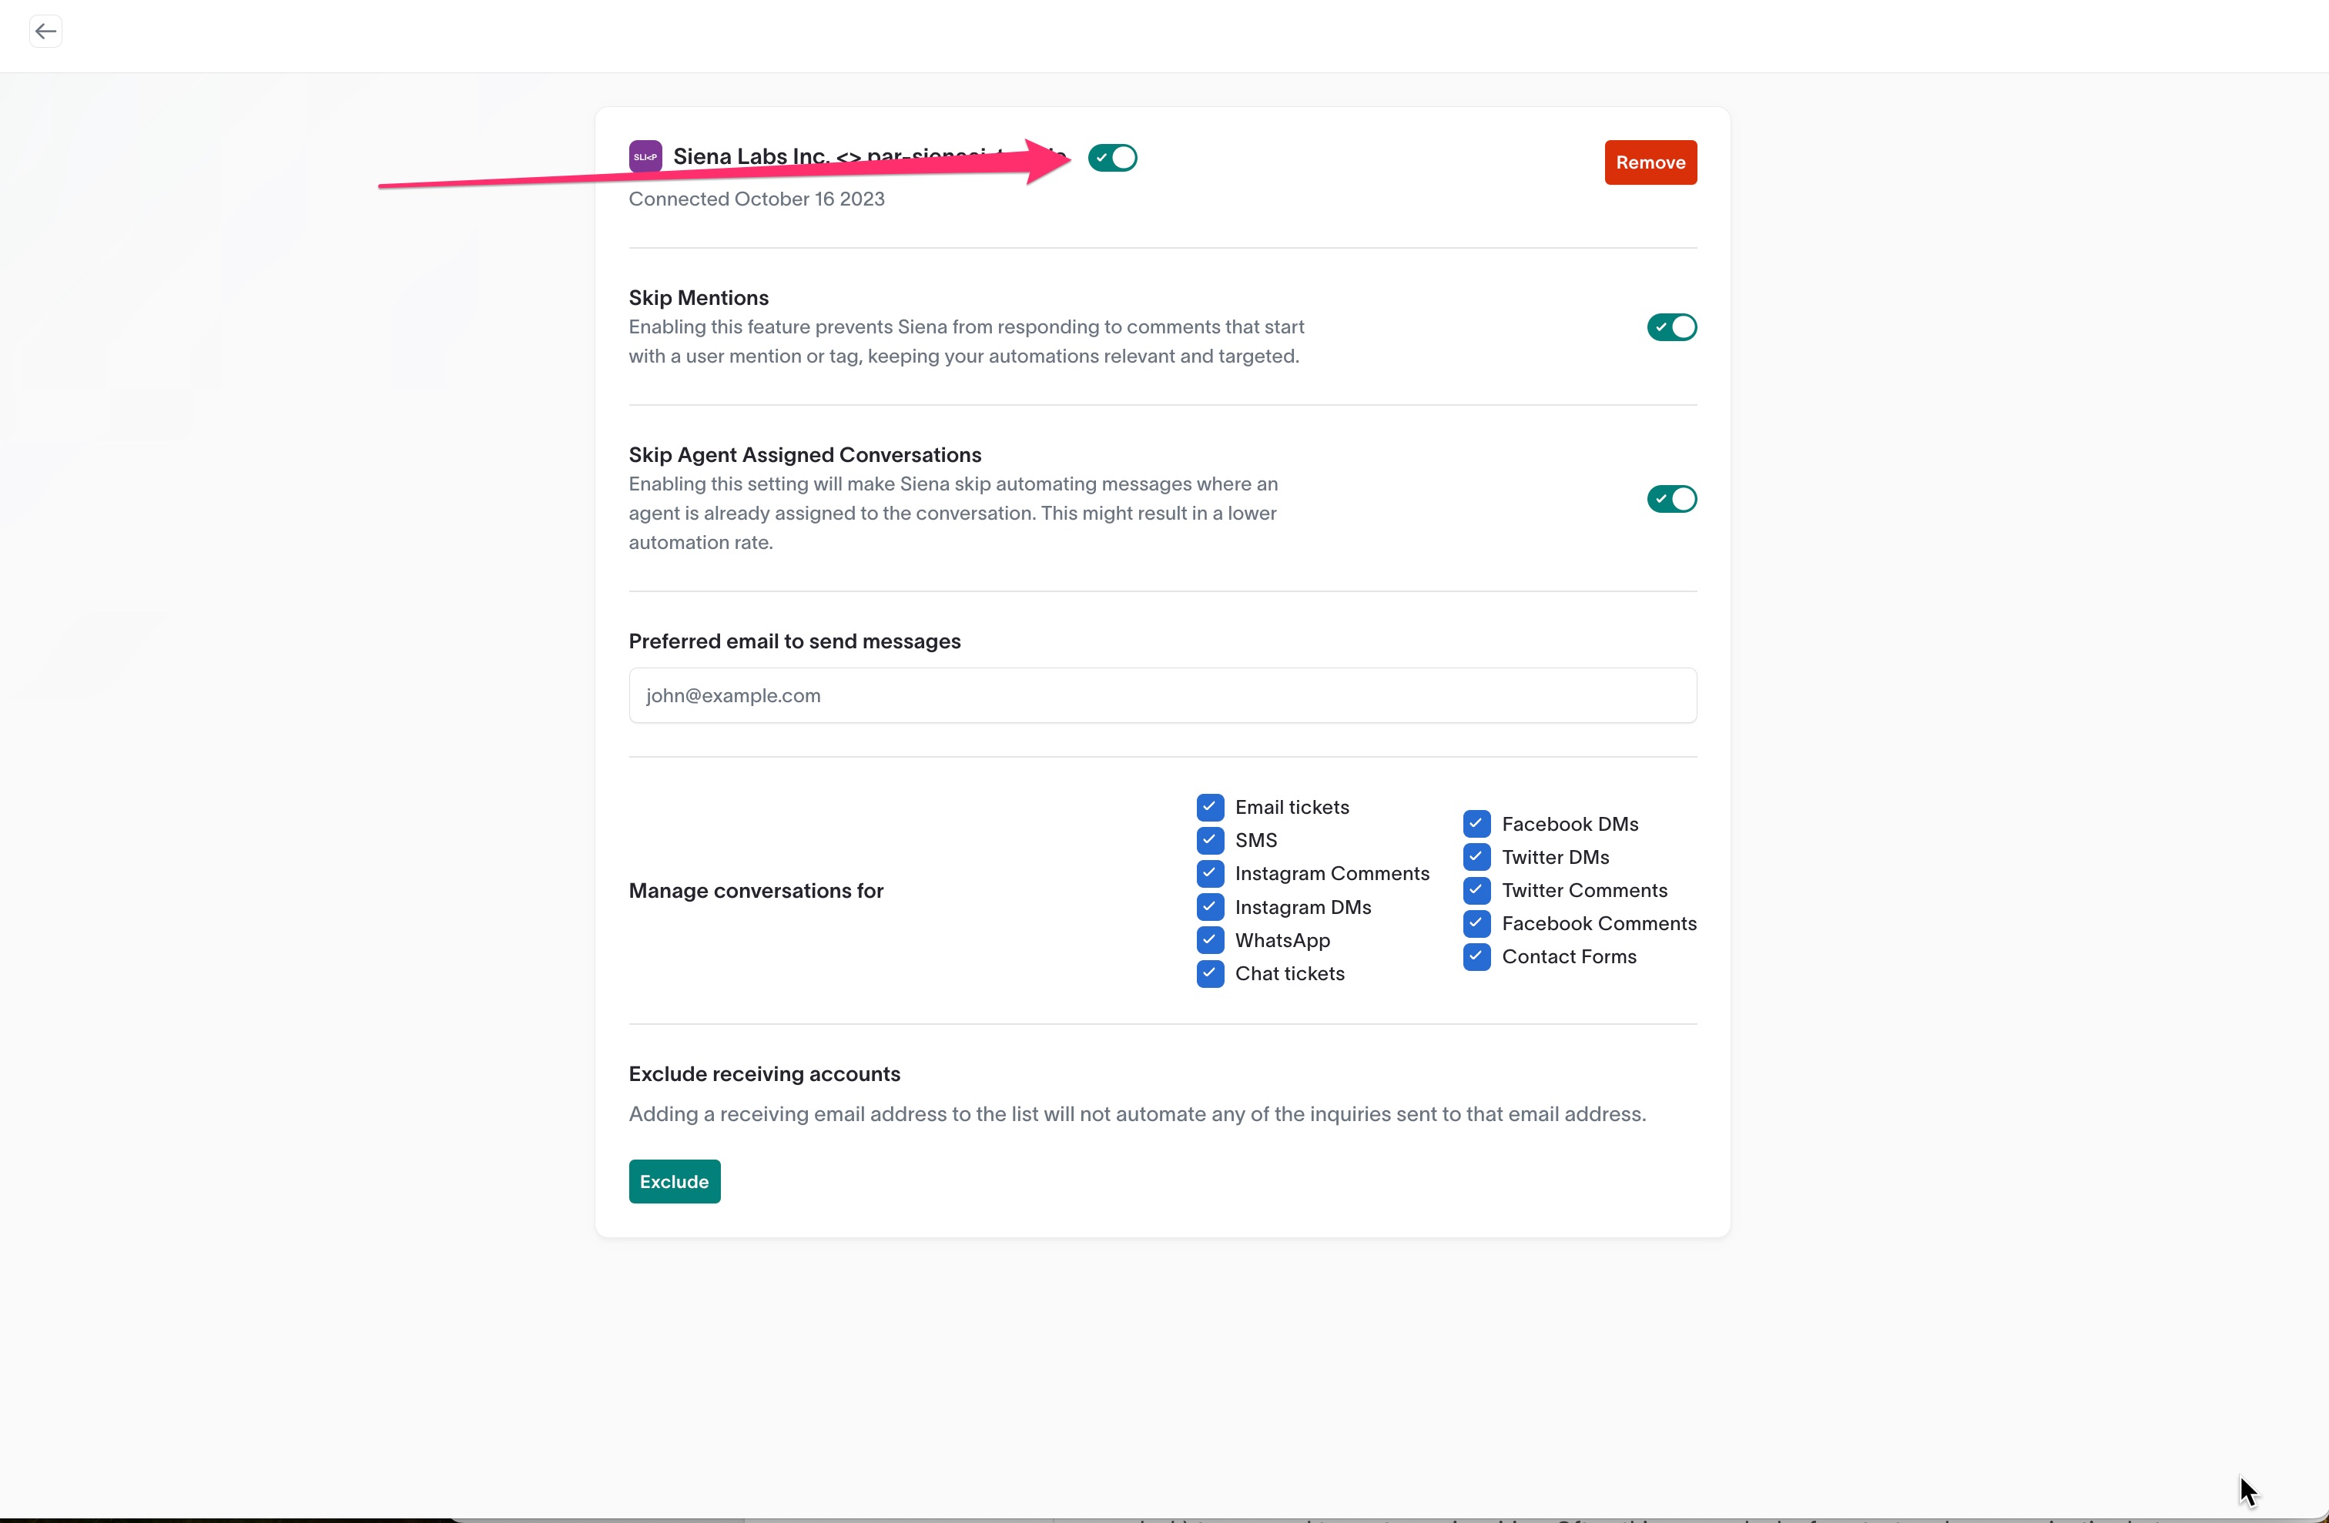Focus the preferred email input field

(x=1162, y=695)
